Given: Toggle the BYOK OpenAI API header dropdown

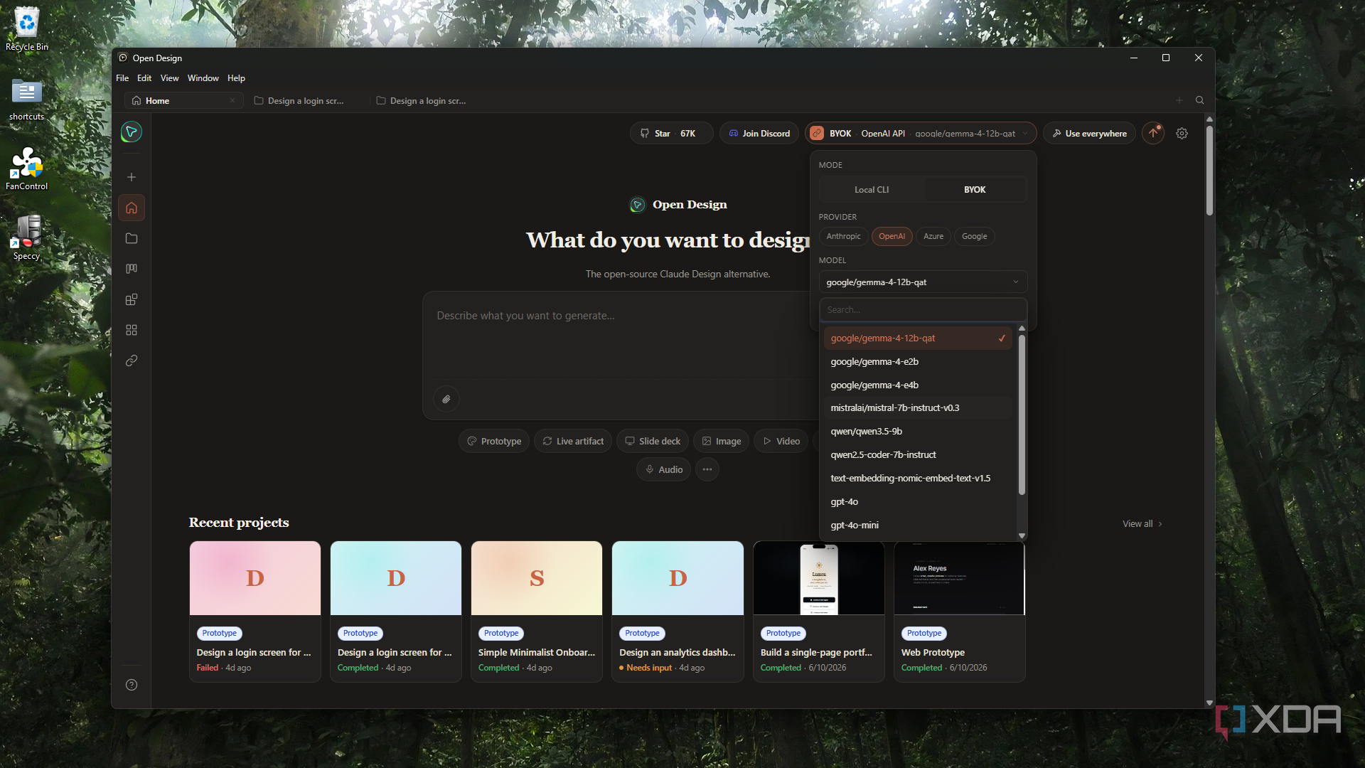Looking at the screenshot, I should click(921, 133).
